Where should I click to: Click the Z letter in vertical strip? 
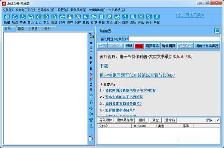point(91,85)
